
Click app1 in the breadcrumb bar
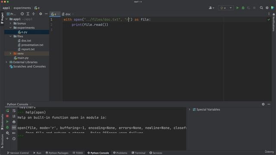tap(6, 8)
